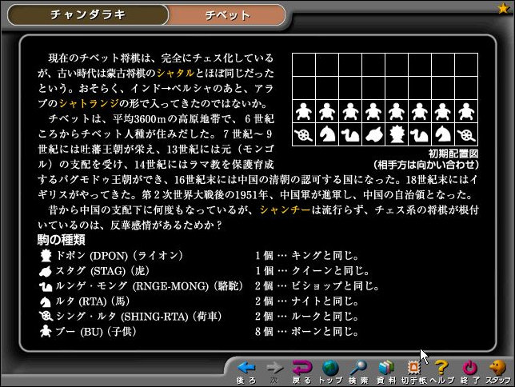The image size is (515, 387).
Task: Go to top via globe (トップ) icon
Action: [330, 368]
